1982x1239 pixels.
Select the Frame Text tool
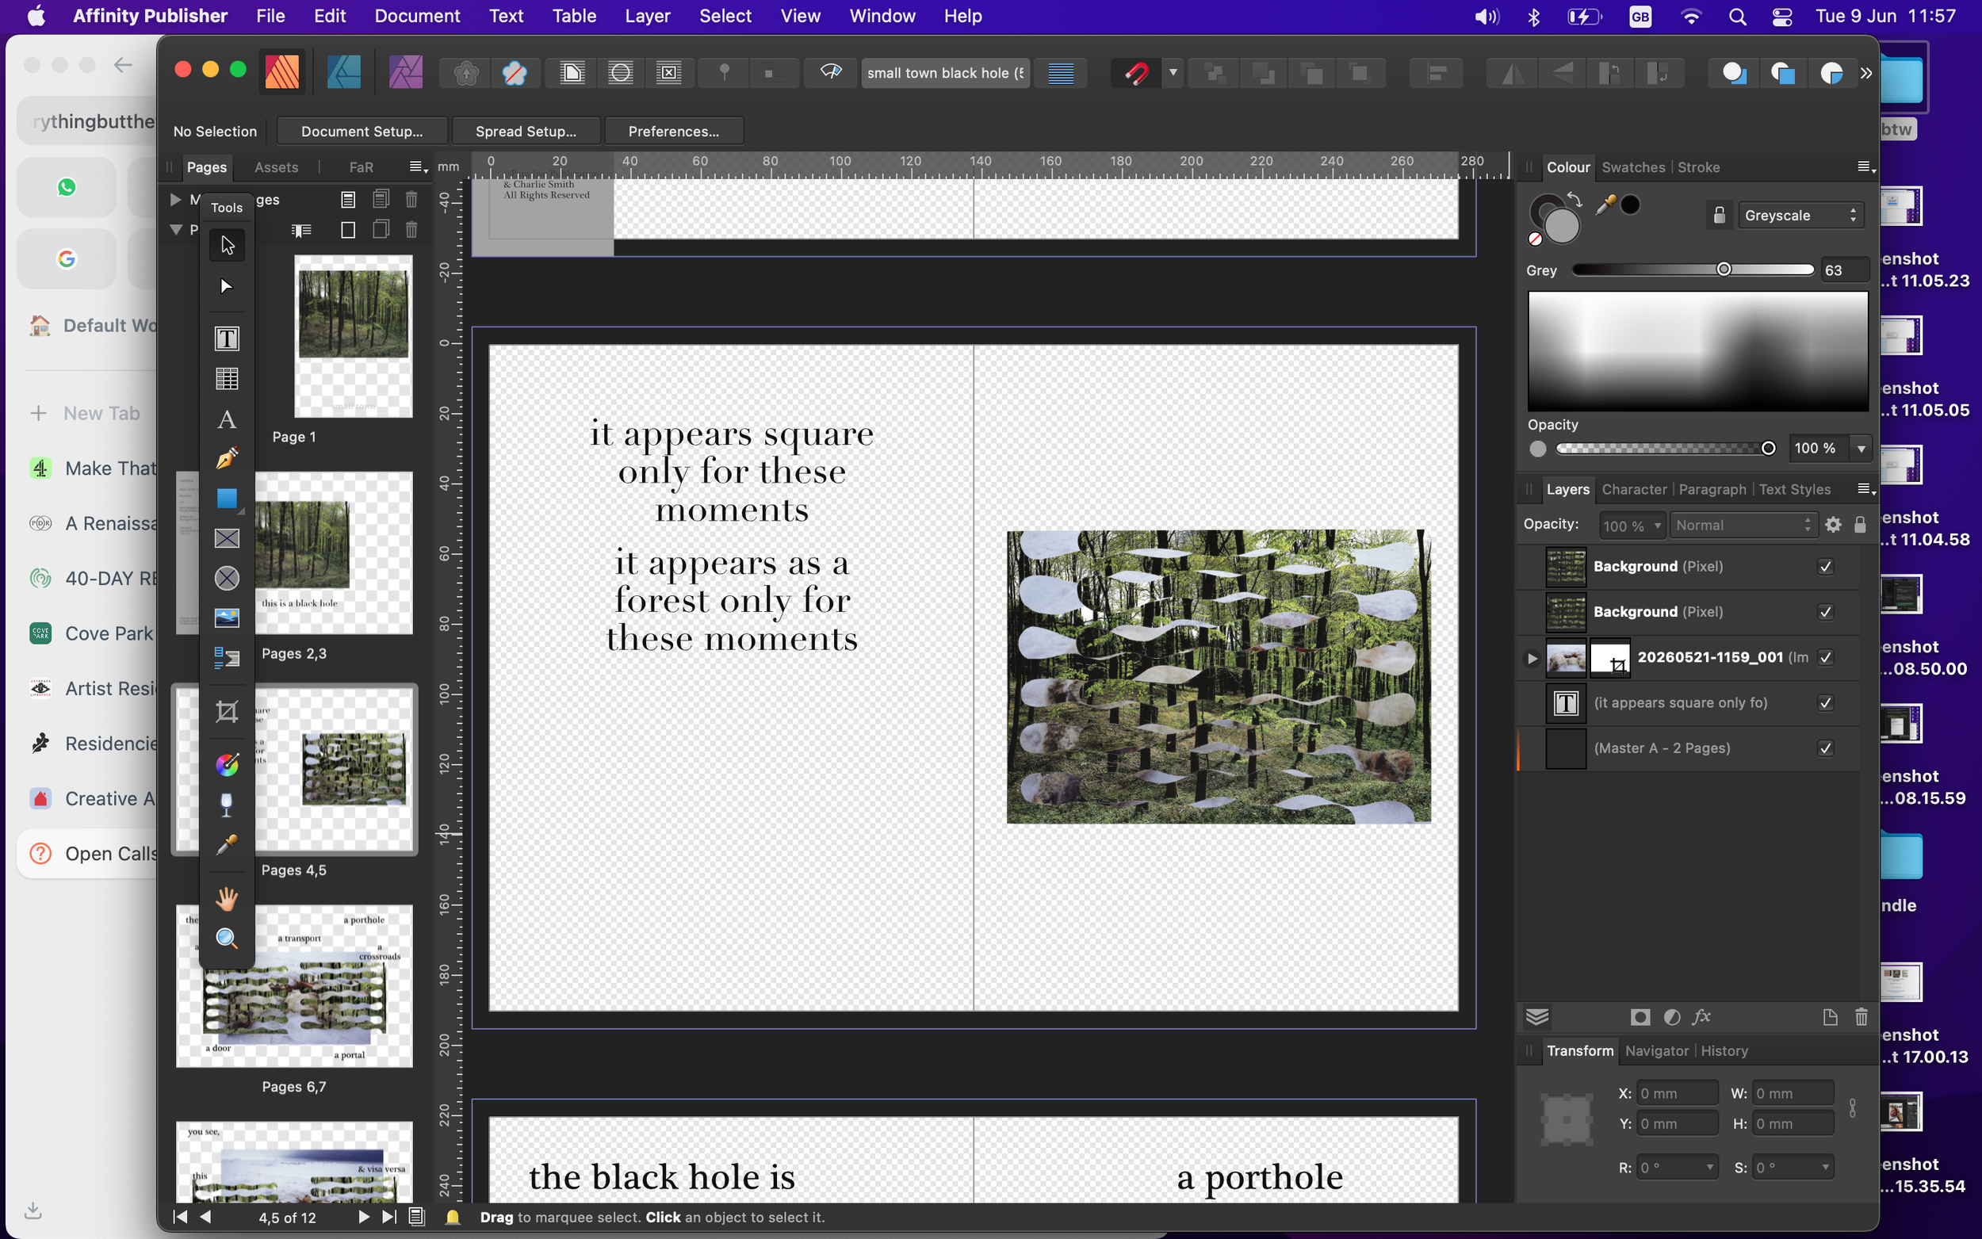tap(227, 338)
